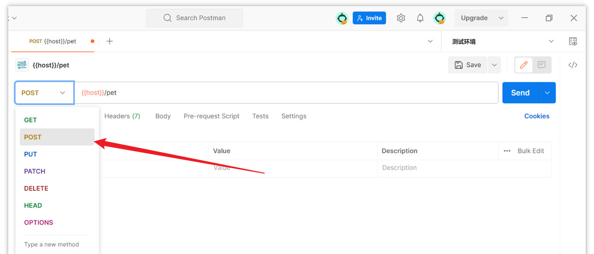594x254 pixels.
Task: Switch to the Headers (7) tab
Action: click(x=122, y=116)
